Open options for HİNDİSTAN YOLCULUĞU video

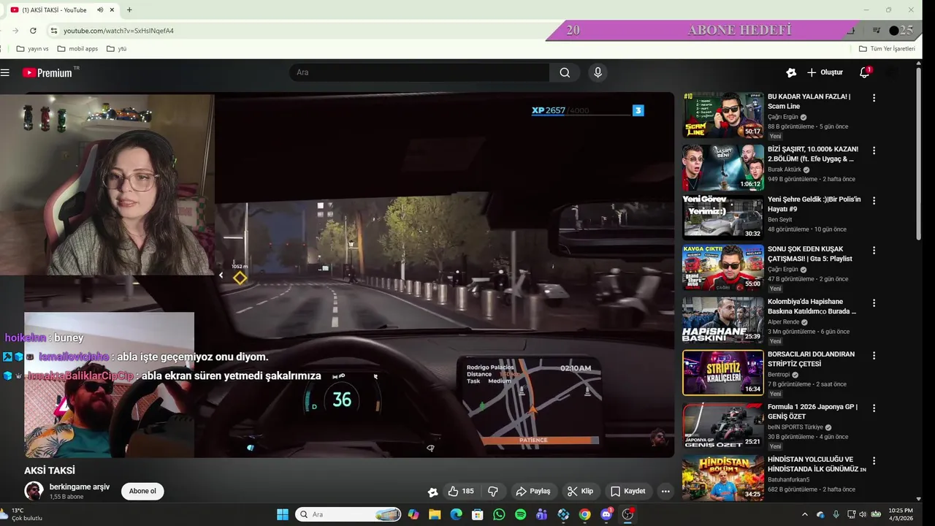click(x=874, y=461)
